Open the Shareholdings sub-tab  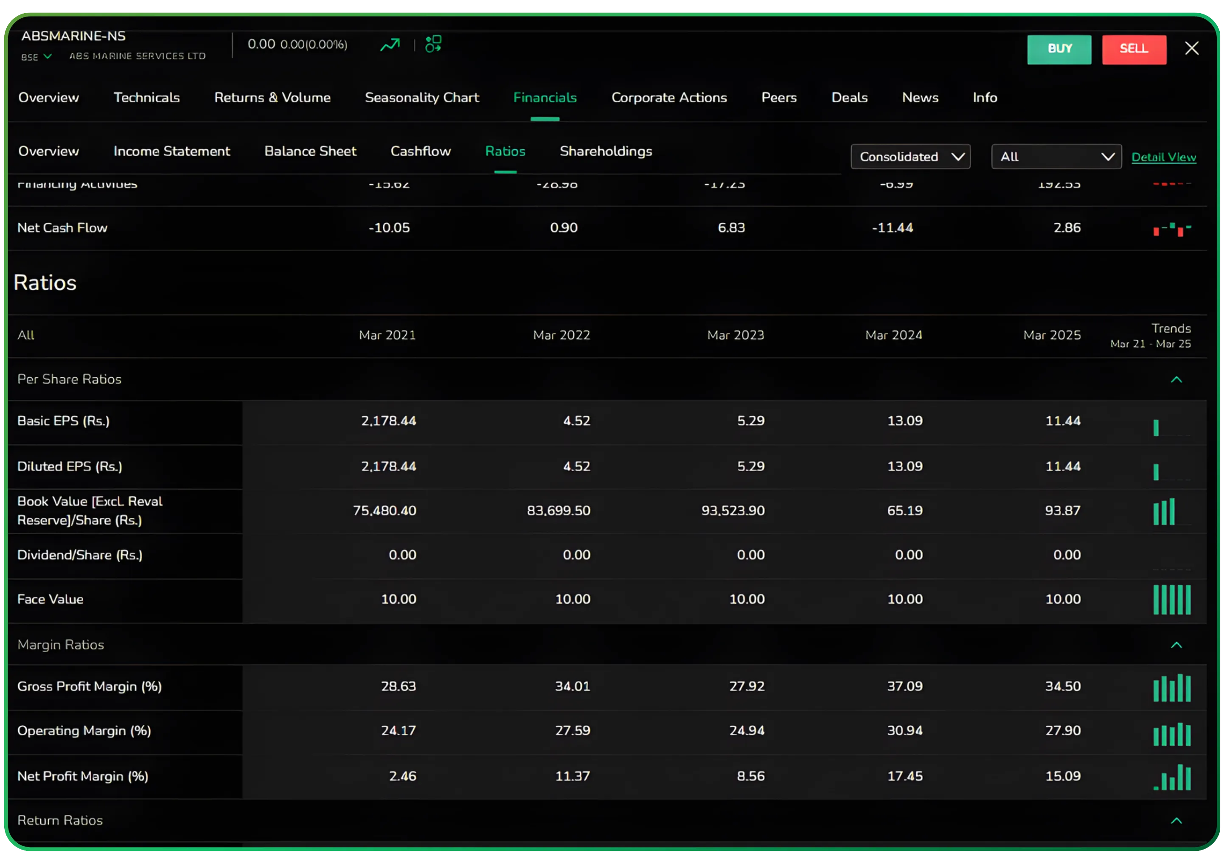(x=606, y=151)
